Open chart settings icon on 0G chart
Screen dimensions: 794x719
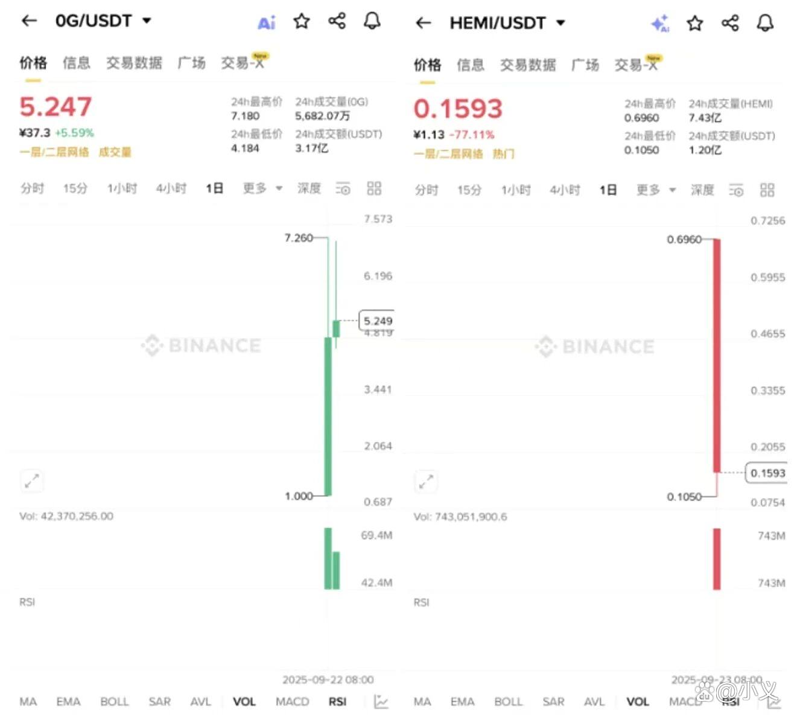tap(343, 189)
